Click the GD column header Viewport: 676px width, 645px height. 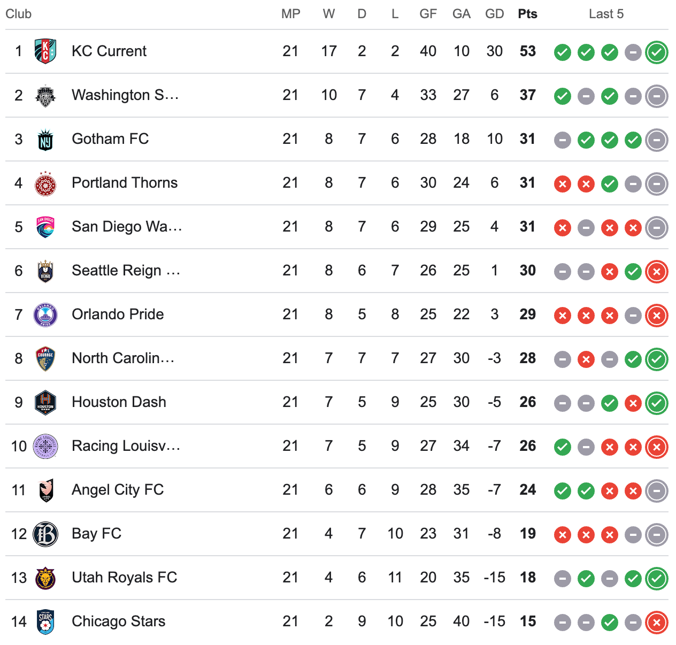[495, 14]
